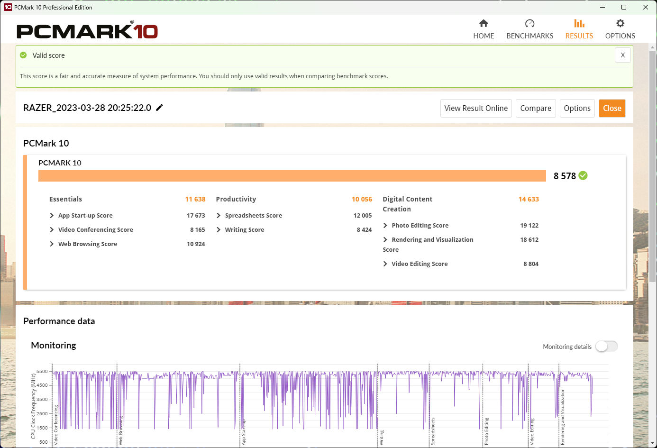Click the Results bar chart icon
The image size is (657, 448).
579,23
